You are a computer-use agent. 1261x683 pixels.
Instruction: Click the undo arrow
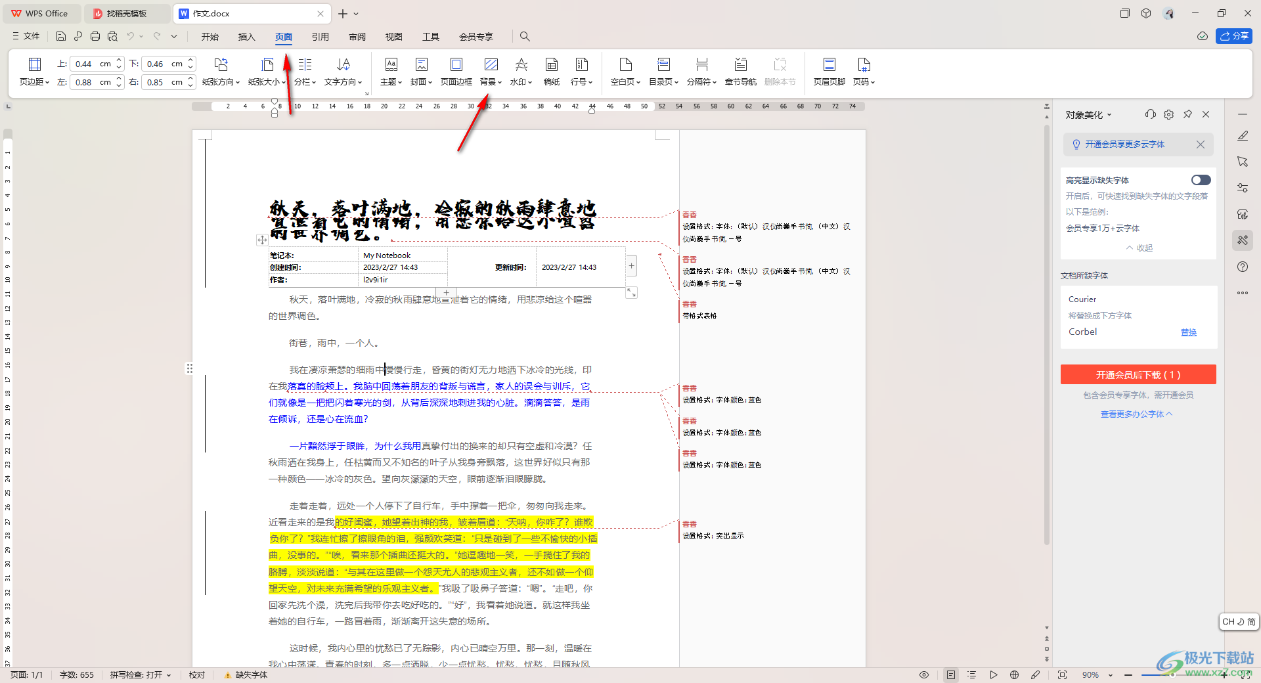[131, 37]
